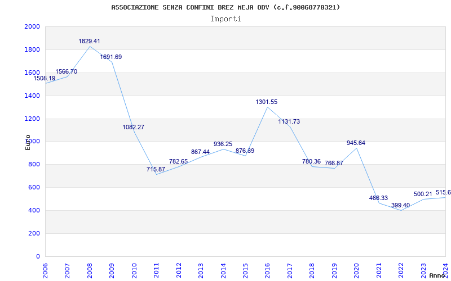This screenshot has width=451, height=281.
Task: Click the y-axis value 400
Action: [34, 210]
